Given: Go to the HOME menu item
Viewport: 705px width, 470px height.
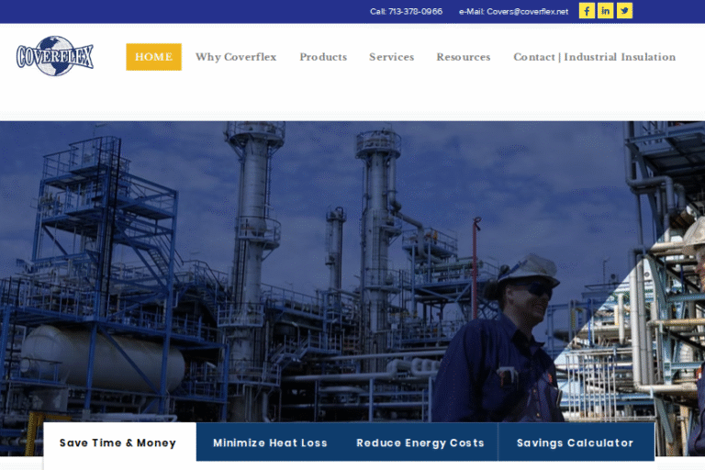Looking at the screenshot, I should (x=153, y=57).
